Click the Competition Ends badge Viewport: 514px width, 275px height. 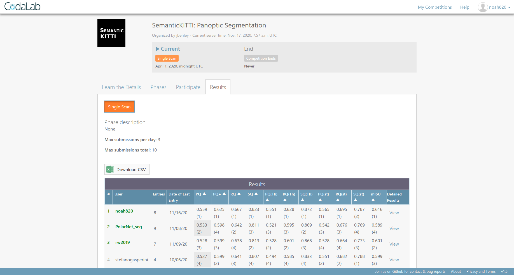click(261, 58)
